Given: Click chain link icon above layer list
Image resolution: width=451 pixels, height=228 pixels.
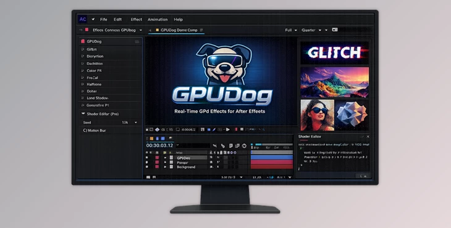Looking at the screenshot, I should [223, 146].
